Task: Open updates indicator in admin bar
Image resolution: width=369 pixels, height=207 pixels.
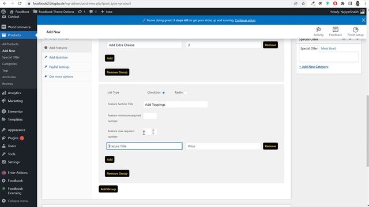Action: click(81, 11)
